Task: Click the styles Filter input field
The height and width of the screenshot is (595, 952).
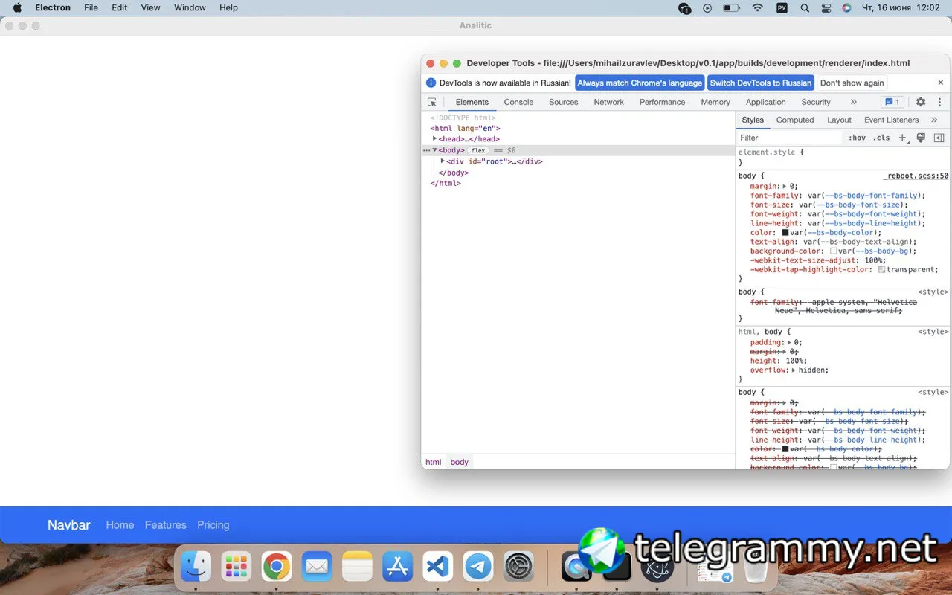Action: coord(788,138)
